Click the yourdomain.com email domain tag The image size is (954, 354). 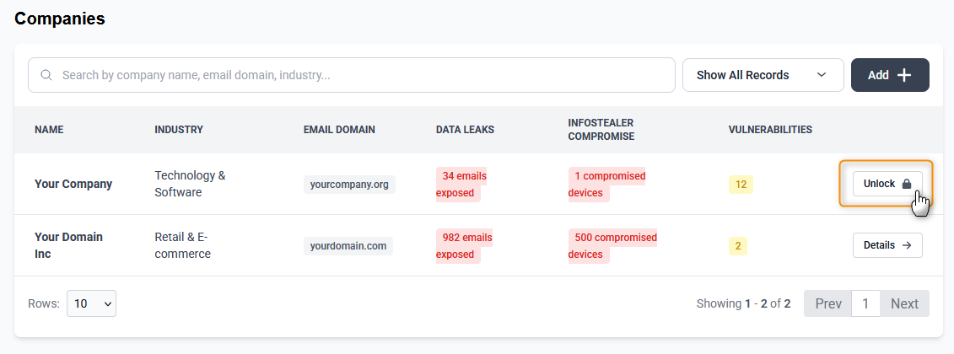click(x=348, y=246)
